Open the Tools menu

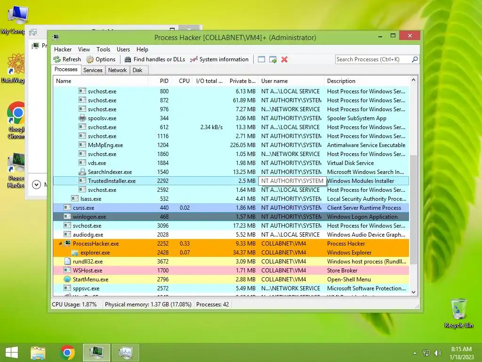click(x=103, y=49)
